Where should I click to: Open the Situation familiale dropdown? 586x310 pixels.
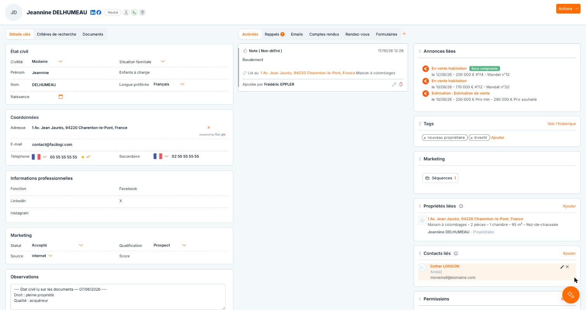click(163, 62)
